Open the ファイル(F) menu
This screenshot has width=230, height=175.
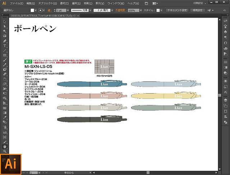pyautogui.click(x=17, y=3)
